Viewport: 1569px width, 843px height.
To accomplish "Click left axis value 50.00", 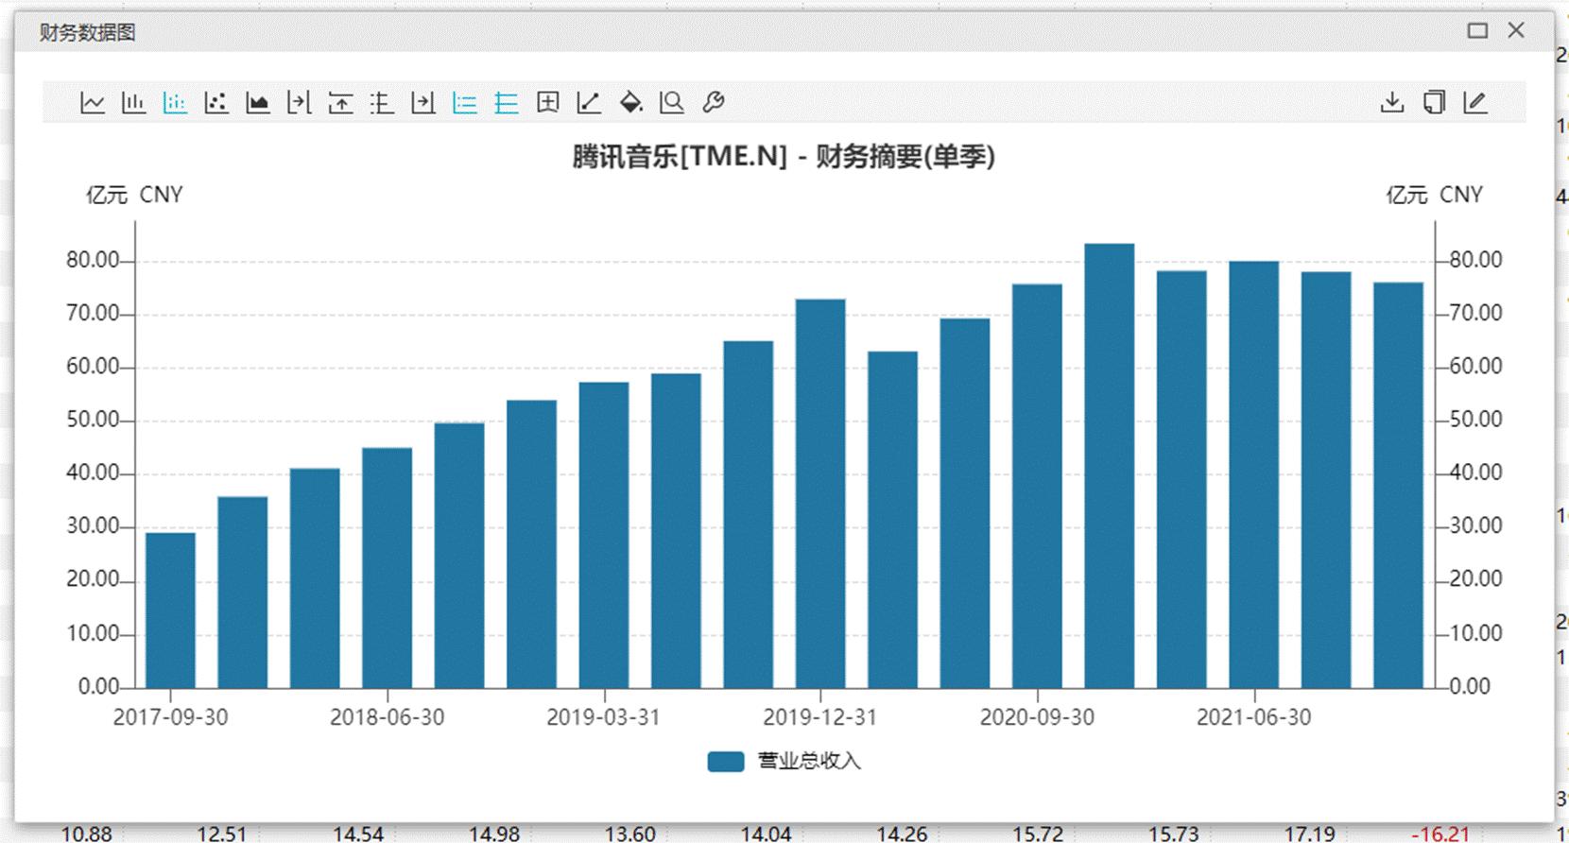I will [93, 420].
